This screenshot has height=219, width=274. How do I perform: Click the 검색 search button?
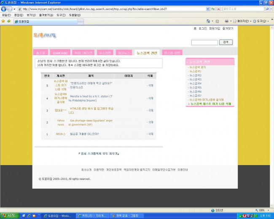(226, 42)
